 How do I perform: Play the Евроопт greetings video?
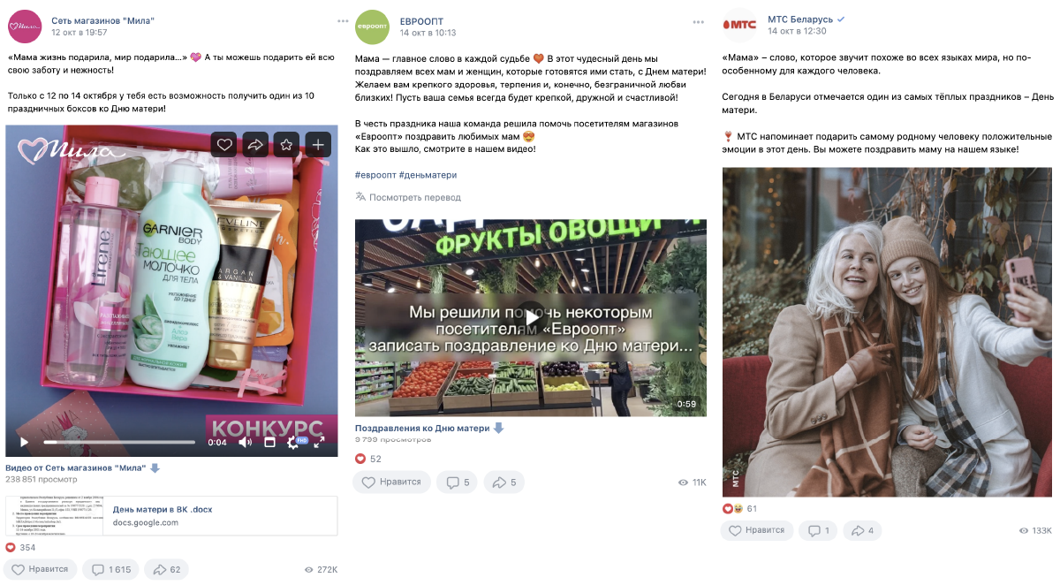tap(530, 317)
